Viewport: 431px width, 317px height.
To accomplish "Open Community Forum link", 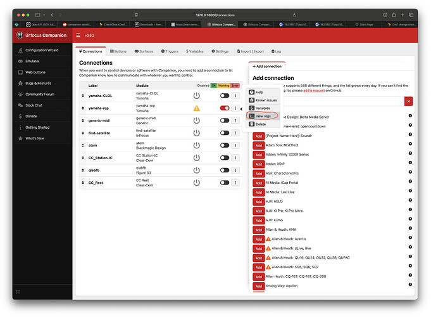I will (40, 94).
